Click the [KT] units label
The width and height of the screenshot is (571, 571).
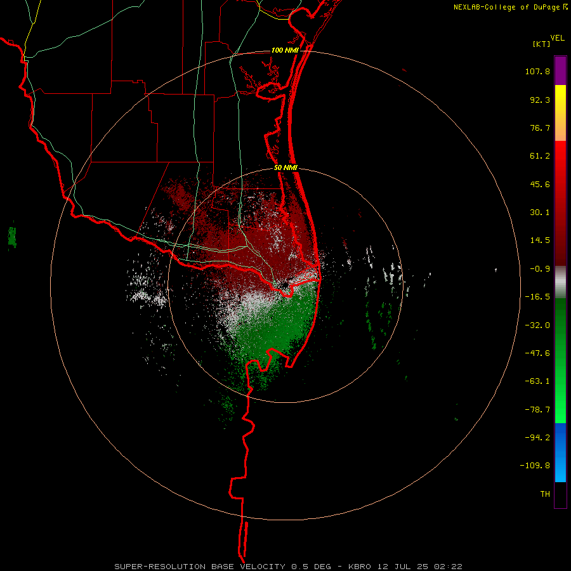[x=541, y=44]
